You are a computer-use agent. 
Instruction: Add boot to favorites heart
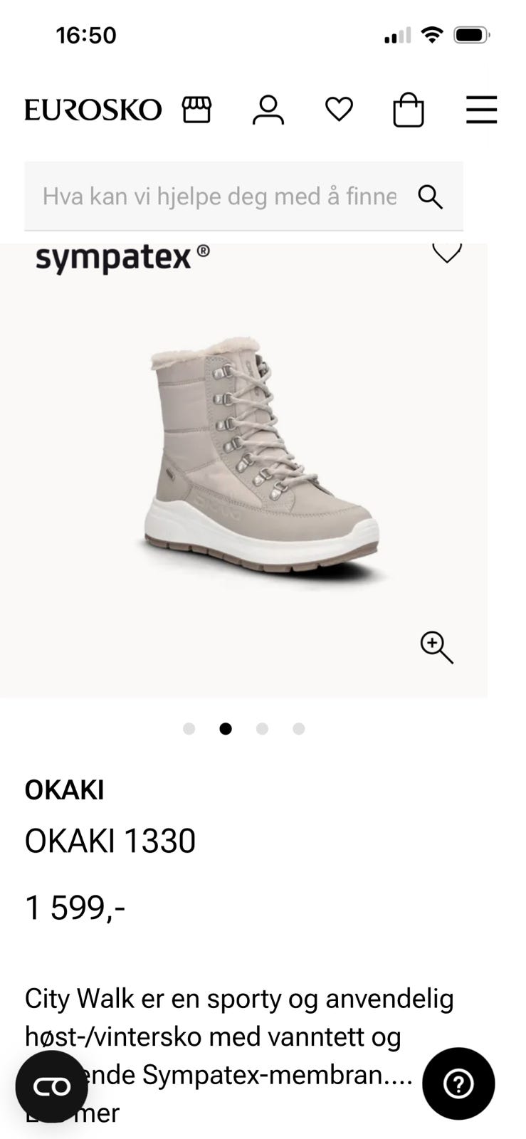[447, 251]
